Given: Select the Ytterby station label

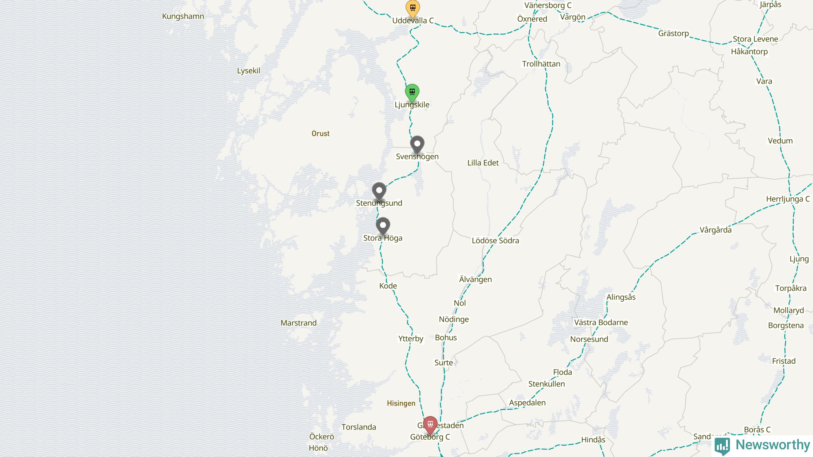Looking at the screenshot, I should pos(411,339).
